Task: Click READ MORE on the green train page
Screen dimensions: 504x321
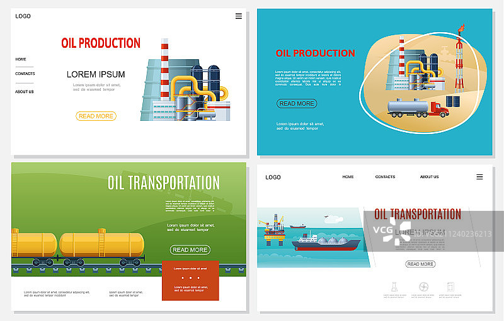Action: pos(190,250)
